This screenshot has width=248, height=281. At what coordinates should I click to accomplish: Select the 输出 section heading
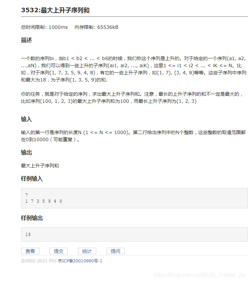coord(26,152)
